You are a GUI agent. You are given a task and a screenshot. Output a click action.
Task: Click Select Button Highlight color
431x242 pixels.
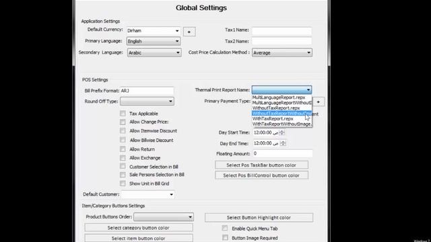(259, 218)
